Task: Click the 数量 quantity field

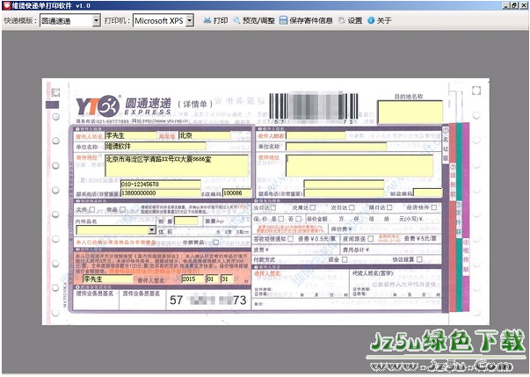Action: (186, 221)
